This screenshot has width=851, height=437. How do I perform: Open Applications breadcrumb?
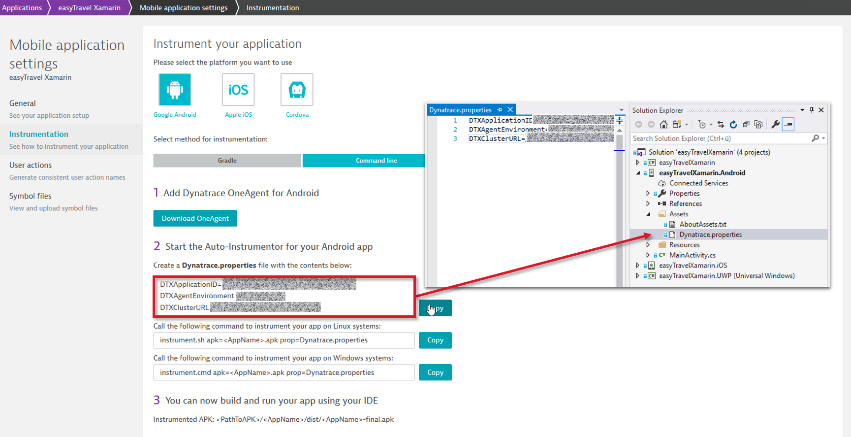click(x=22, y=8)
